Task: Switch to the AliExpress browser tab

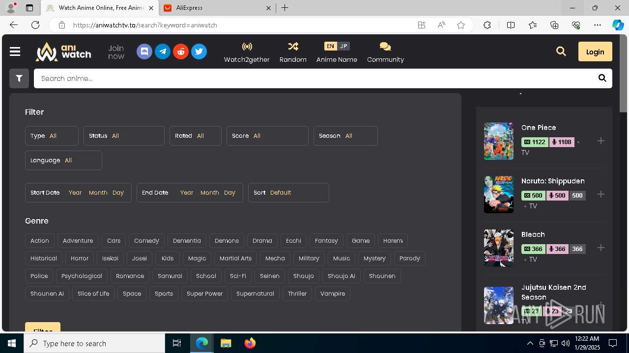Action: pyautogui.click(x=217, y=8)
